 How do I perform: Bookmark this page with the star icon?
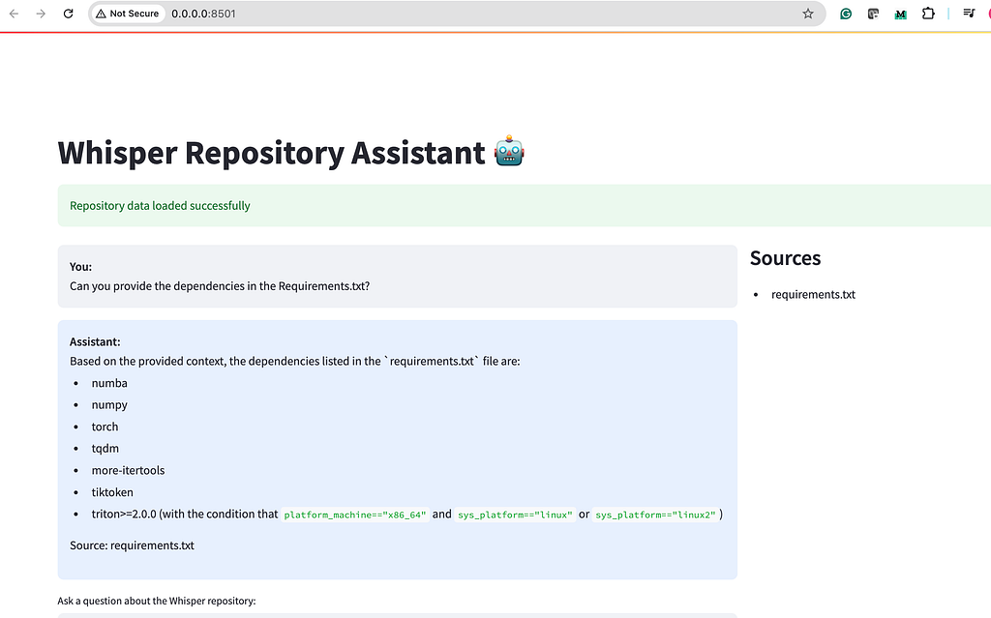pyautogui.click(x=808, y=14)
